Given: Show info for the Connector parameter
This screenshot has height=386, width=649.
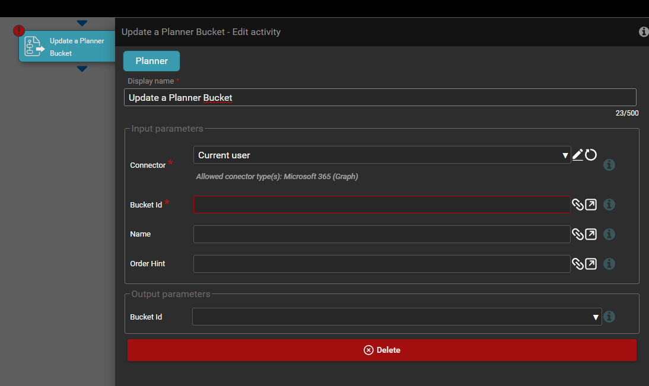Looking at the screenshot, I should click(609, 165).
